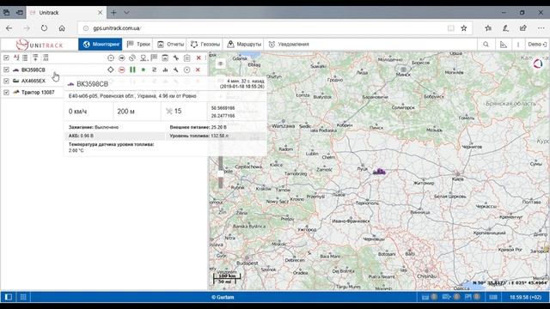Open the Отчеты tab
550x309 pixels.
tap(170, 44)
